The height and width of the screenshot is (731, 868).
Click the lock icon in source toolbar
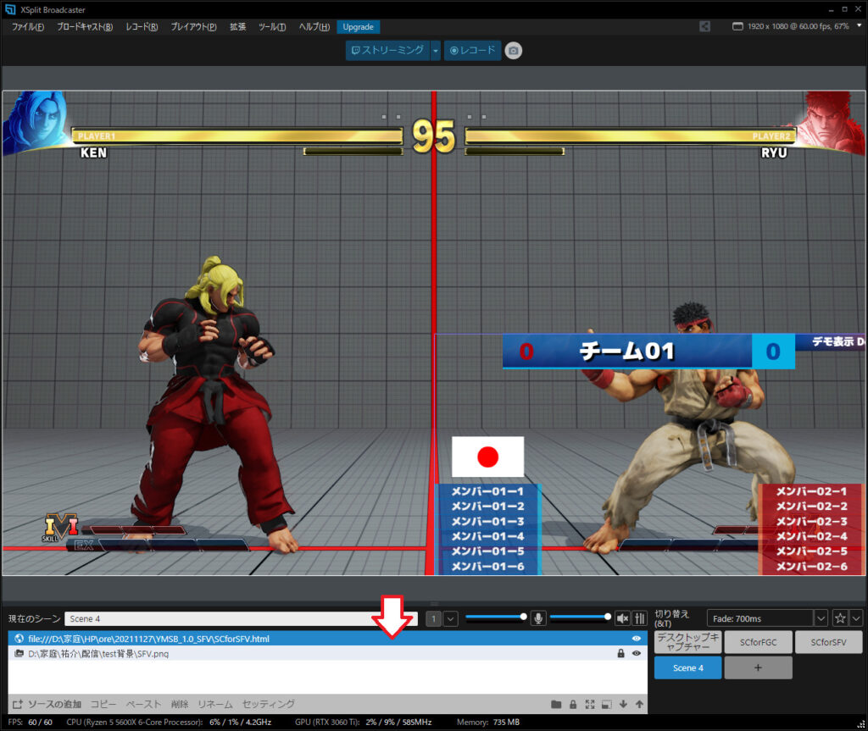tap(573, 704)
